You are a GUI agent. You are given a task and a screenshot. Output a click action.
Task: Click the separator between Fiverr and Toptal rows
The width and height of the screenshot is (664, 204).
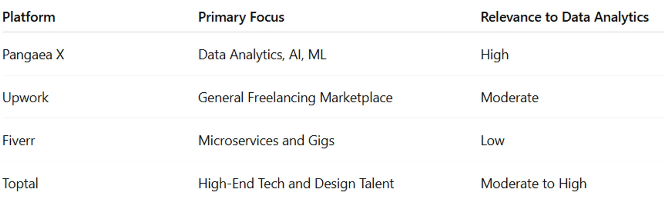point(332,161)
